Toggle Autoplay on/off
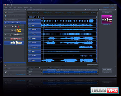Image resolution: width=121 pixels, height=96 pixels. point(71,13)
